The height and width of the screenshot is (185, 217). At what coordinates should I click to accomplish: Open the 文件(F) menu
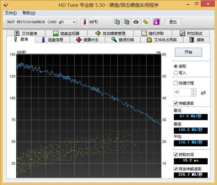pyautogui.click(x=10, y=13)
